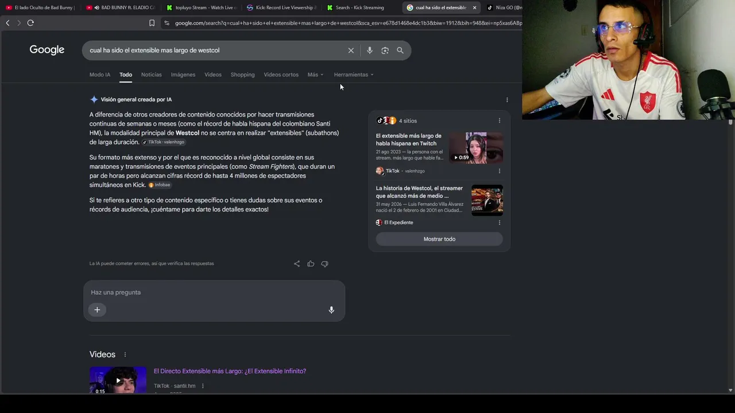Submit search with the magnifier icon
This screenshot has width=735, height=413.
(400, 50)
